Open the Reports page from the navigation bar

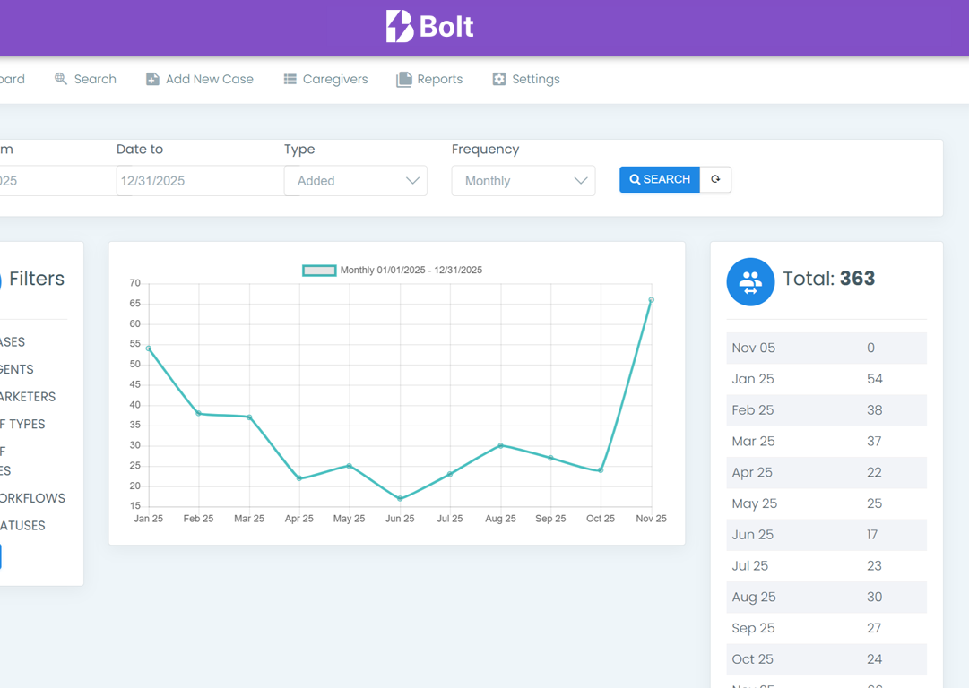429,79
